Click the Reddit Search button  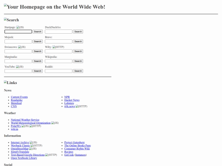[78, 71]
